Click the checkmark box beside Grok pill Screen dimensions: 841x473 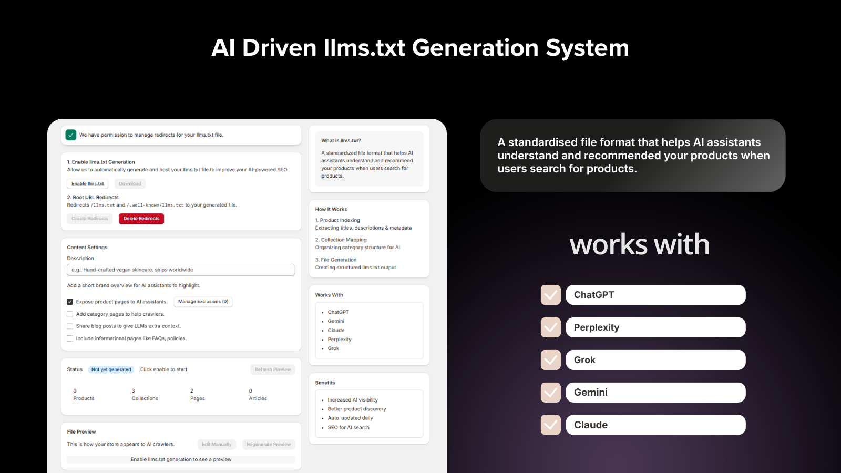551,360
